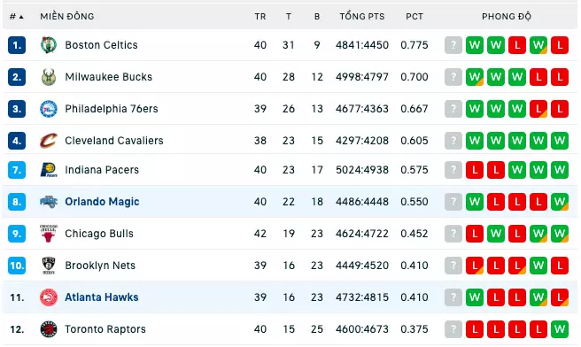Sort table by the # rank arrow
The width and height of the screenshot is (581, 347).
[x=17, y=17]
